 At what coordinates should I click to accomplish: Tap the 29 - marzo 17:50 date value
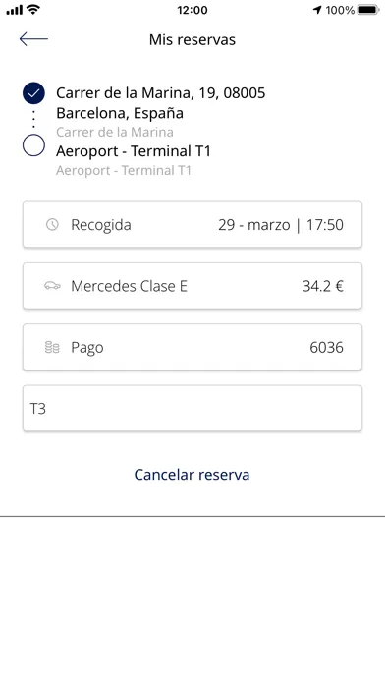coord(281,225)
